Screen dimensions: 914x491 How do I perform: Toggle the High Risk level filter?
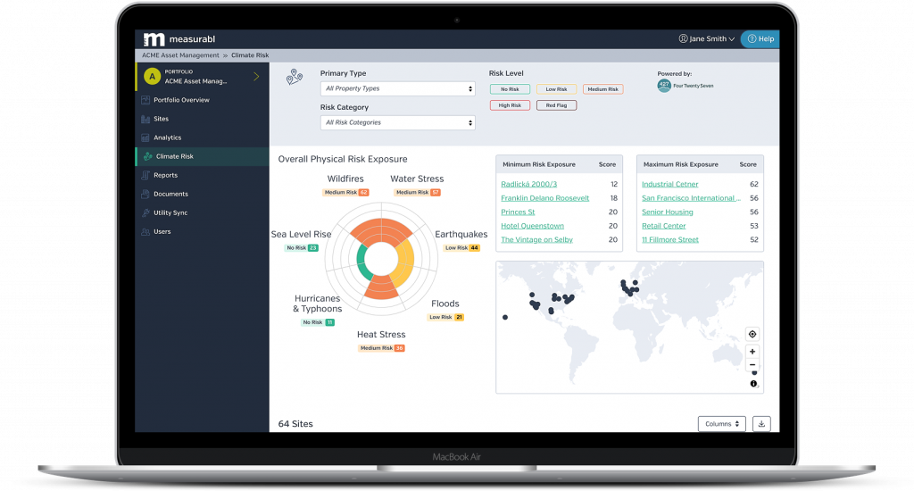[510, 105]
